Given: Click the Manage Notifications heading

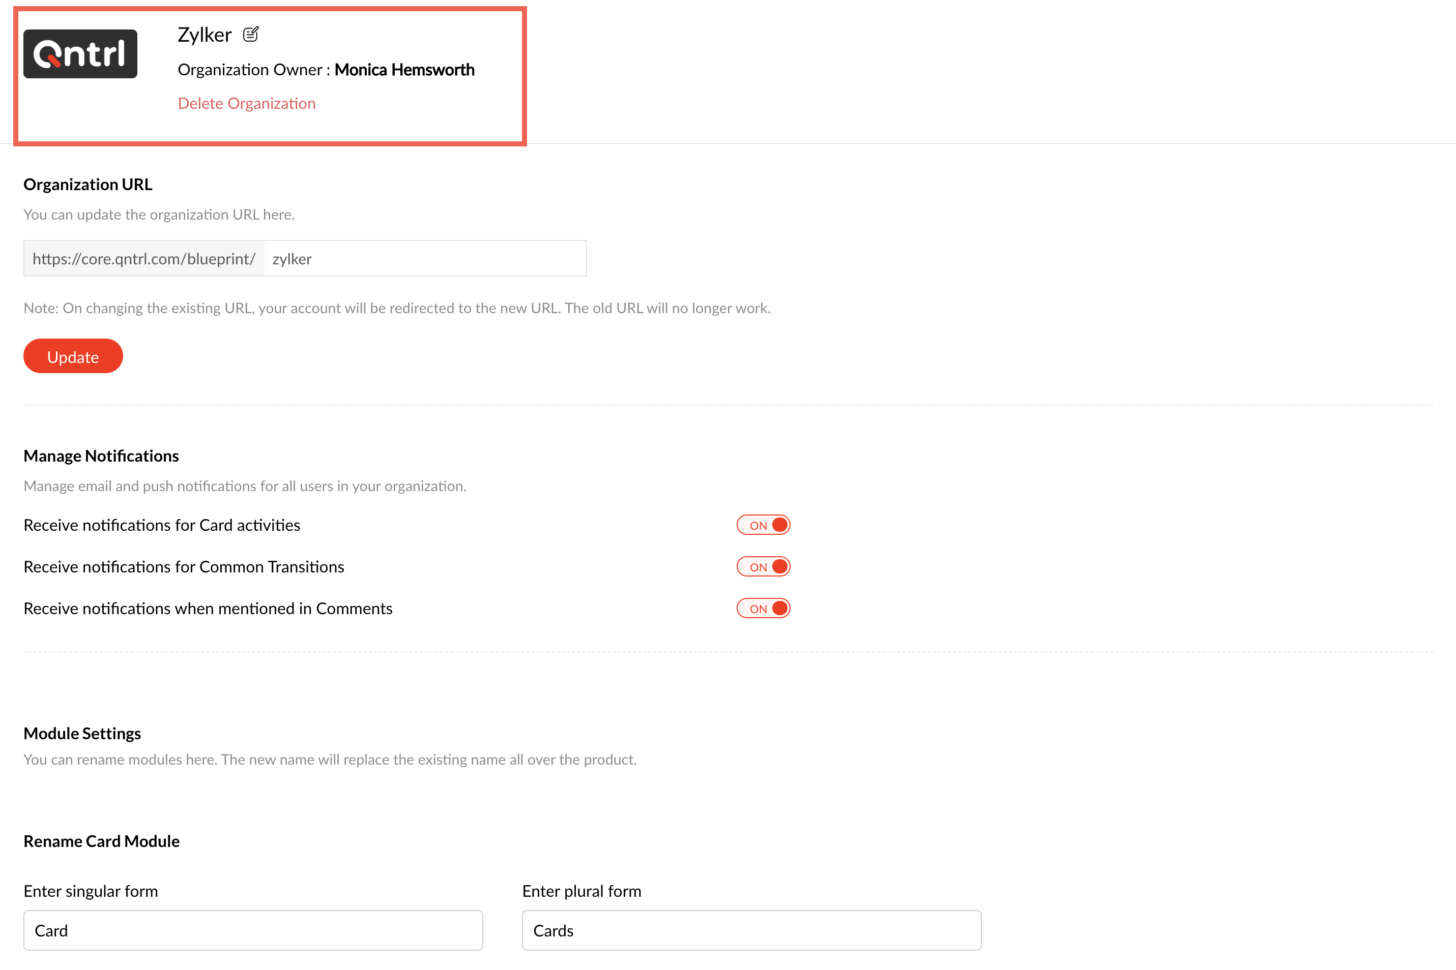Looking at the screenshot, I should (101, 456).
